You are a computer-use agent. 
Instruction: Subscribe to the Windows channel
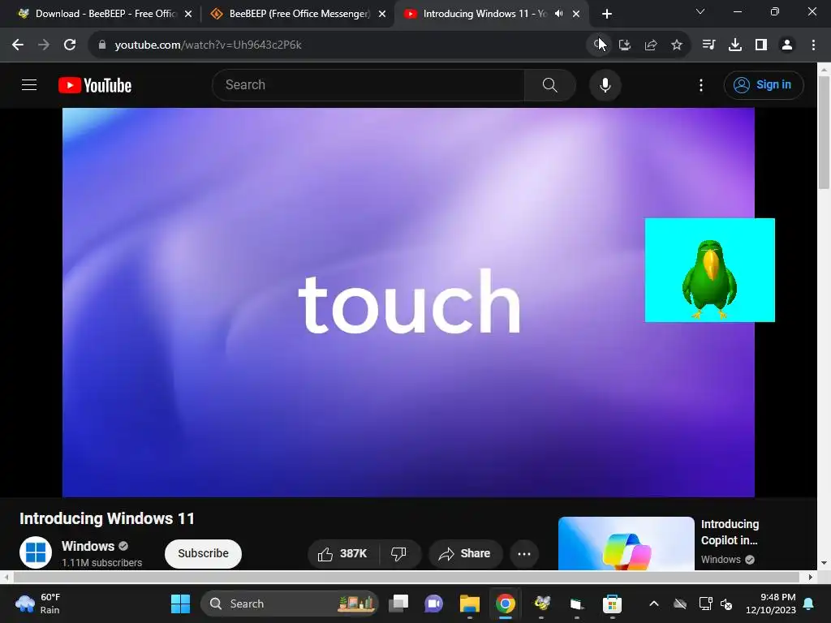203,553
